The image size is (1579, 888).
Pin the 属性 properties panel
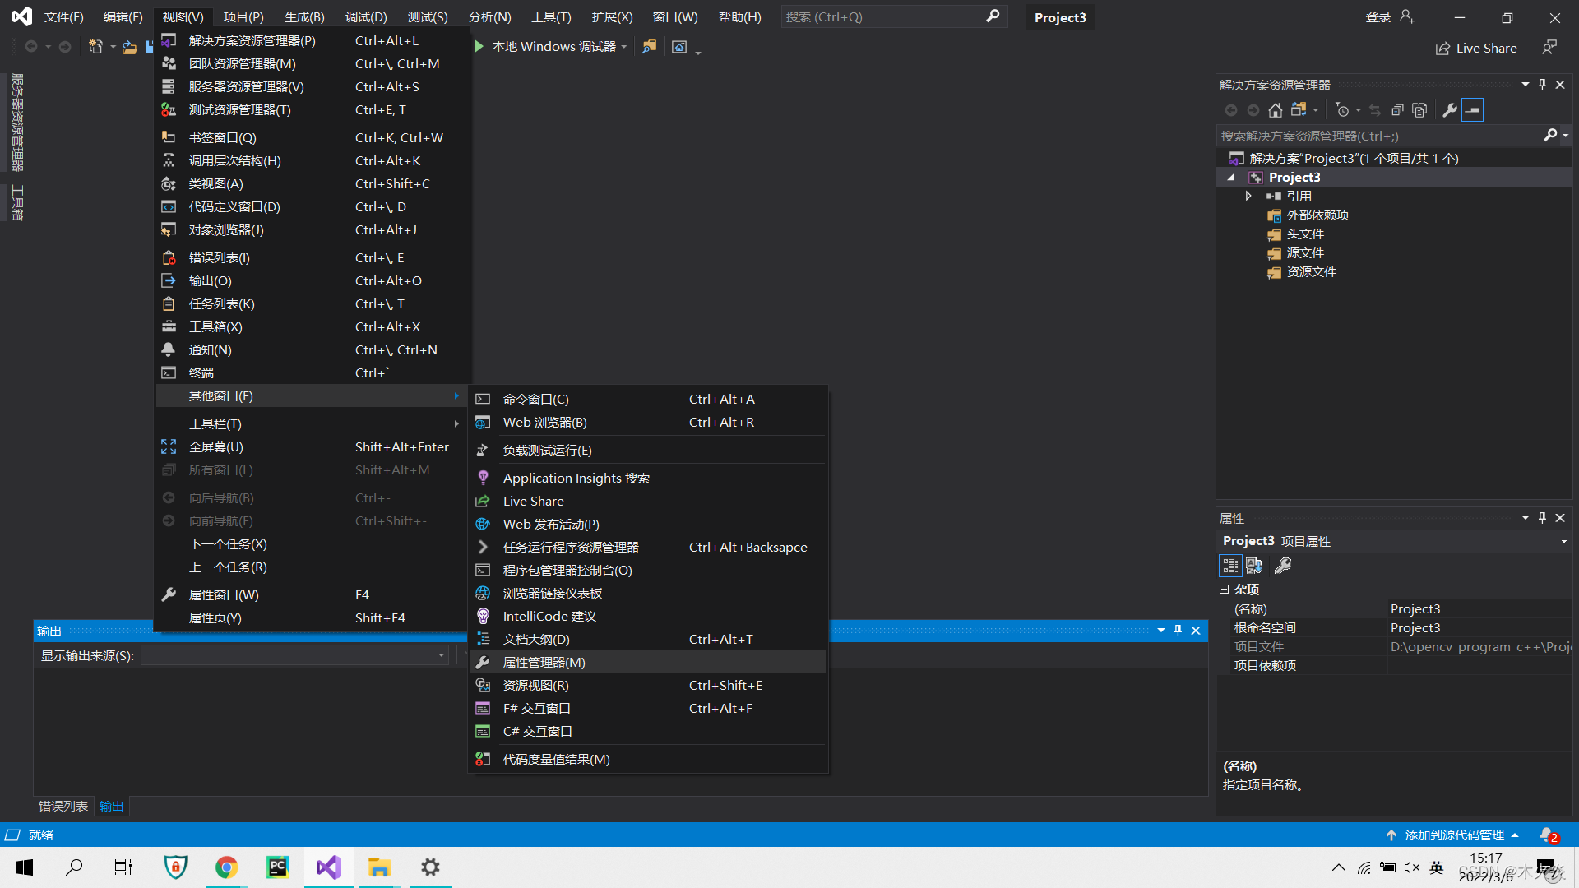[1542, 518]
